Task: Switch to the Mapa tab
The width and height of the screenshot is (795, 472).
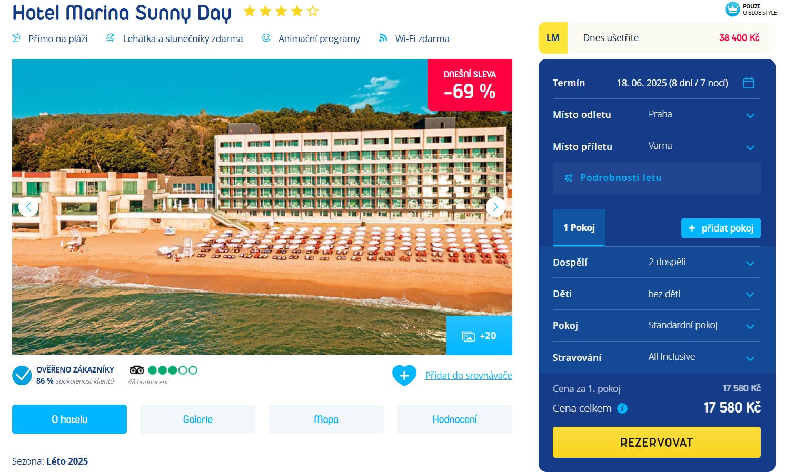Action: pos(326,419)
